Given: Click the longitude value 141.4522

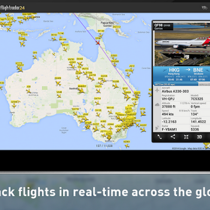Looking at the screenshot, I should click(x=198, y=121).
